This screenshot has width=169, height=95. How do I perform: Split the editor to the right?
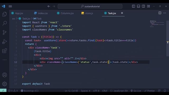(x=160, y=13)
